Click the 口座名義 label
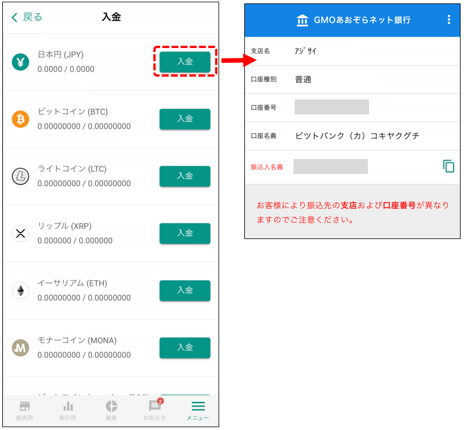 [x=263, y=136]
